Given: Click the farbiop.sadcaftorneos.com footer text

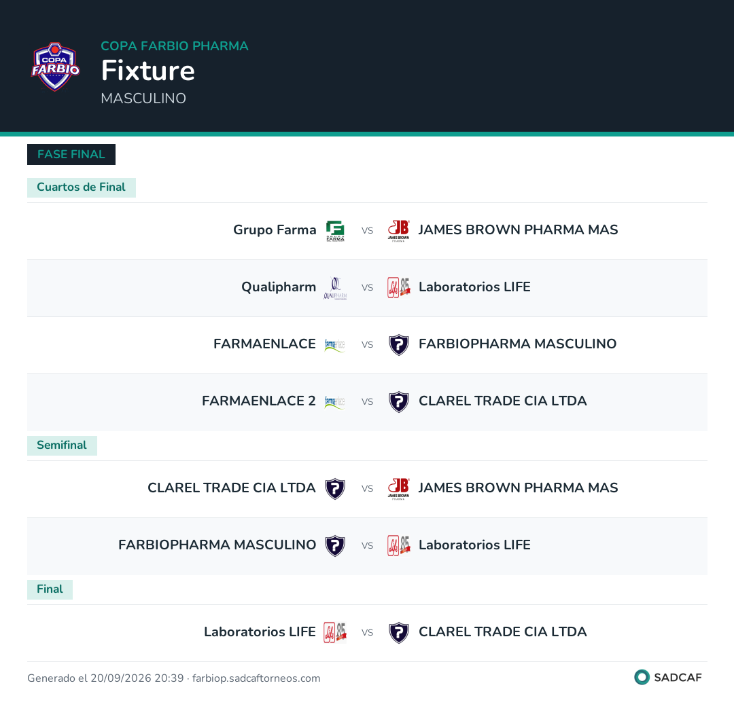Looking at the screenshot, I should (256, 678).
